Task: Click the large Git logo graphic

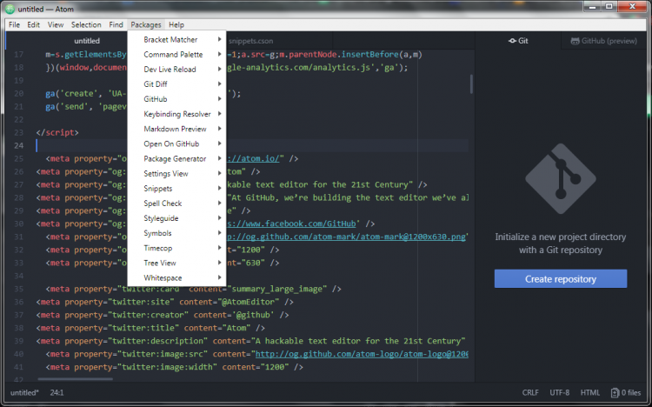Action: tap(561, 178)
